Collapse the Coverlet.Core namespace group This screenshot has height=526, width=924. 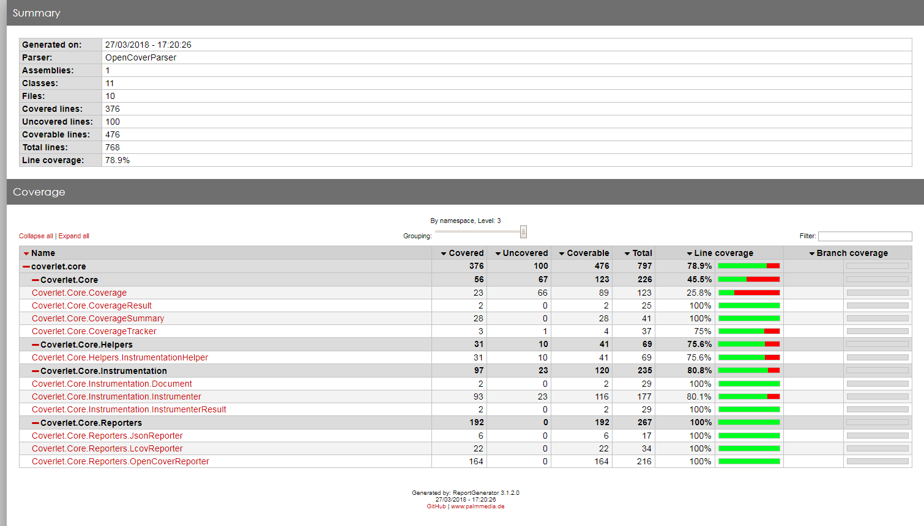coord(35,280)
